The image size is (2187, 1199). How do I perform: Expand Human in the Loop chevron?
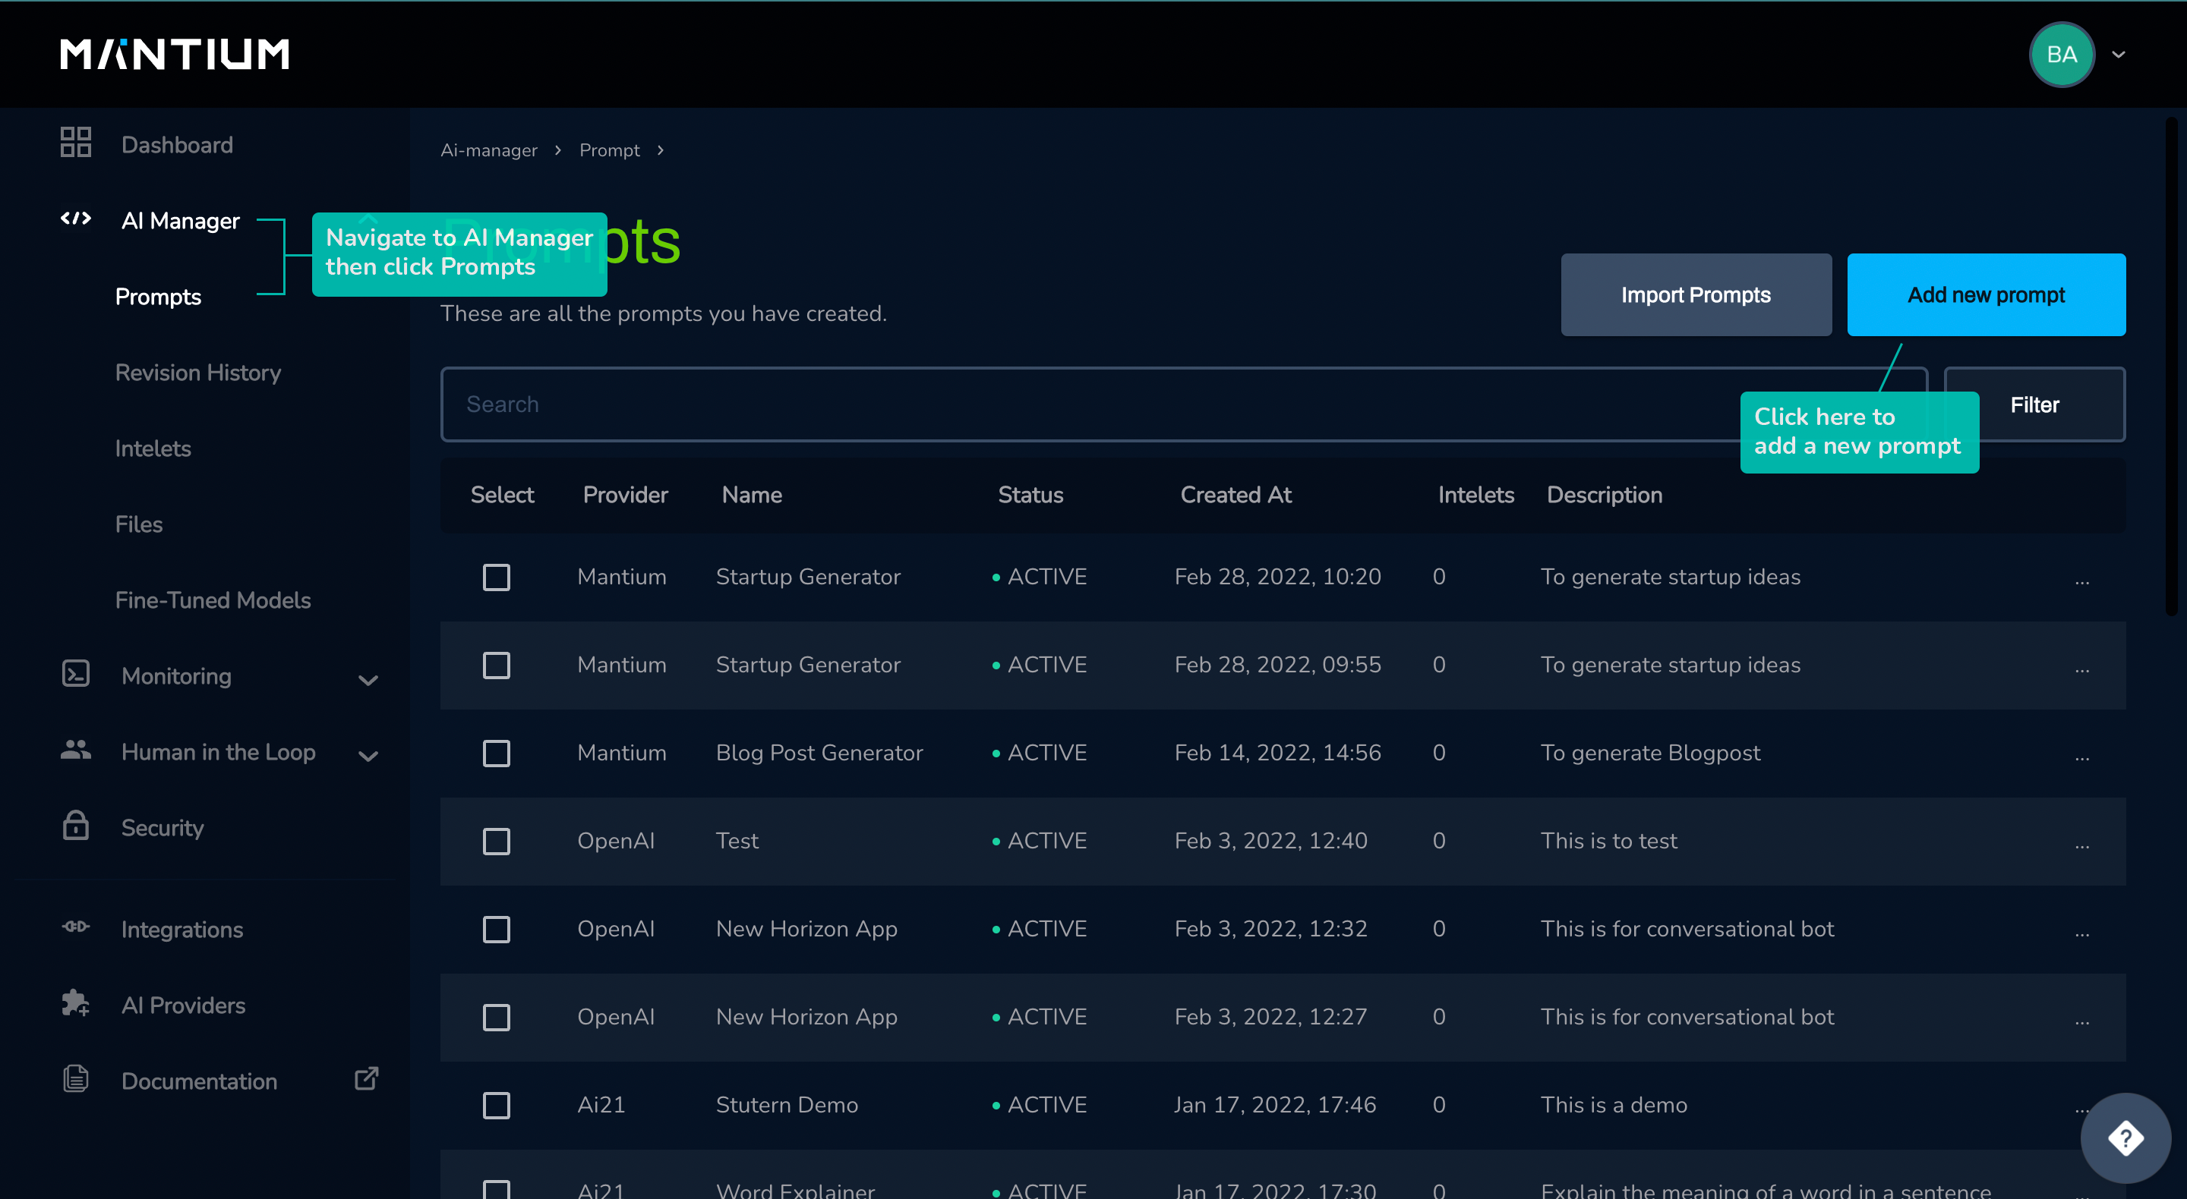pos(368,756)
